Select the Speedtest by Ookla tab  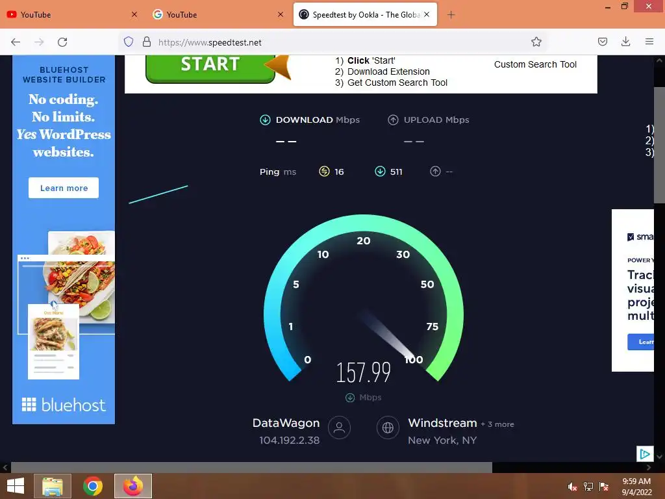click(x=365, y=14)
